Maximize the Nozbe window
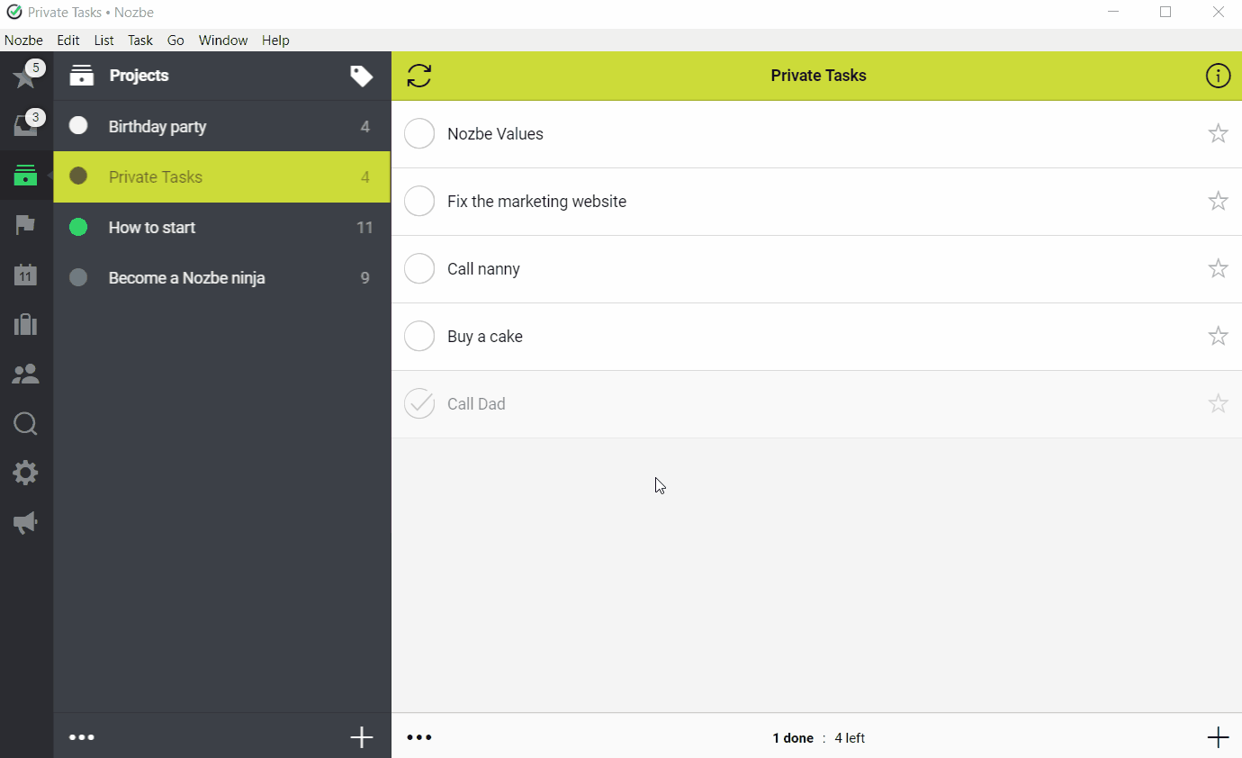Screen dimensions: 1242x758 coord(1165,13)
